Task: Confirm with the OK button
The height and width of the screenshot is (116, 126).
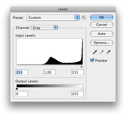Action: pyautogui.click(x=102, y=18)
